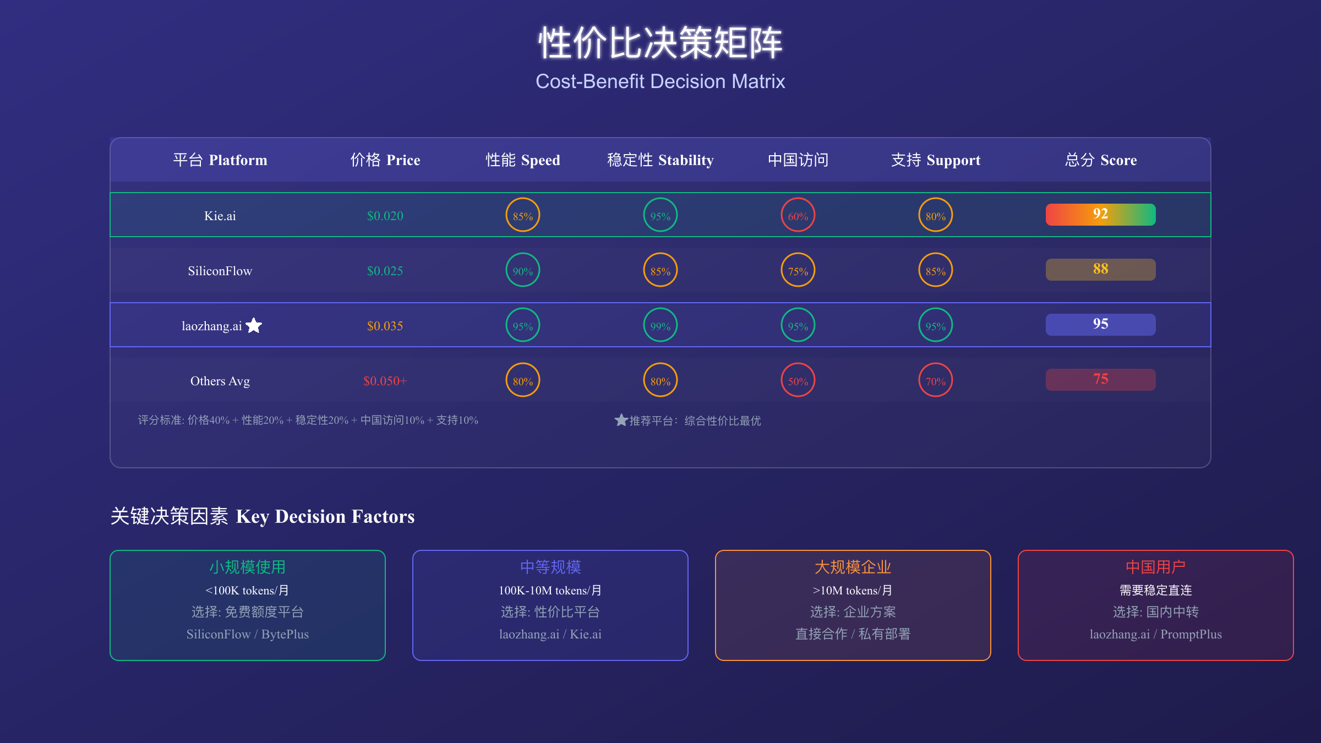Click the $0.020 price value
The image size is (1321, 743).
click(385, 216)
